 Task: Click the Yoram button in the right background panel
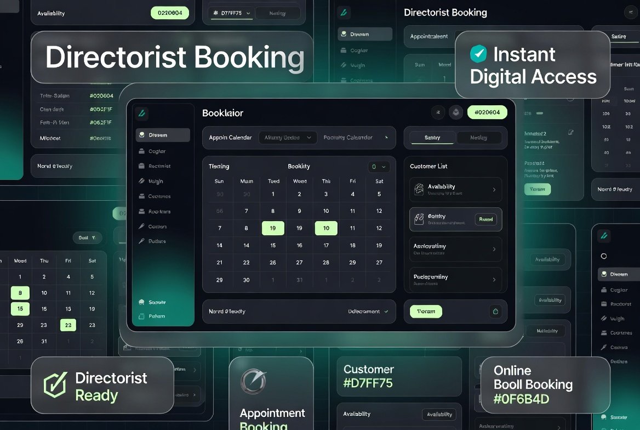pos(538,189)
